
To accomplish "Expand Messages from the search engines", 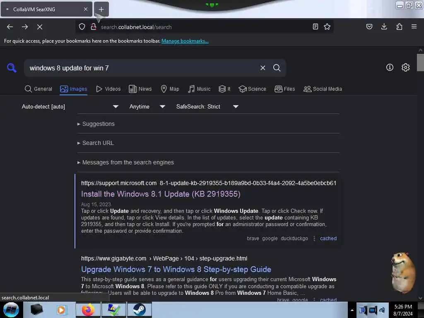I will click(125, 162).
